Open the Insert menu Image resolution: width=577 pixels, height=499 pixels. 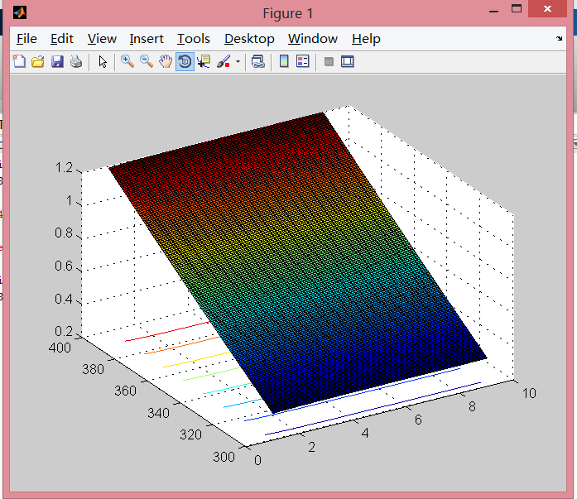click(x=147, y=39)
